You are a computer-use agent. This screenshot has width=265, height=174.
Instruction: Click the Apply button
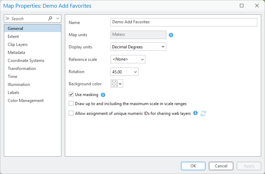coord(249,166)
